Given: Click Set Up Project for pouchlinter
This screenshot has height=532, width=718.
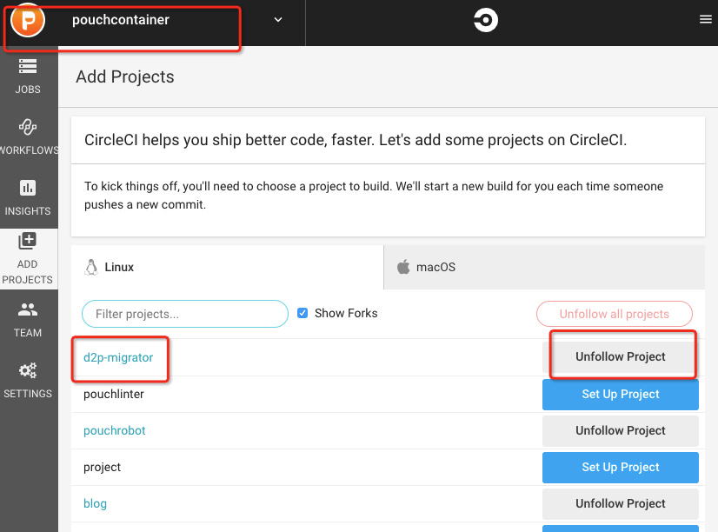Looking at the screenshot, I should (620, 395).
